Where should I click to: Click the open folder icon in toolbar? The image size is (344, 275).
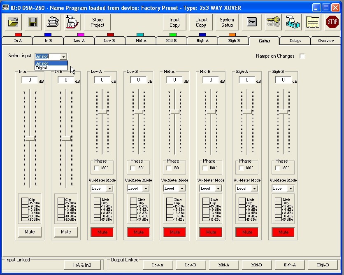[x=13, y=22]
